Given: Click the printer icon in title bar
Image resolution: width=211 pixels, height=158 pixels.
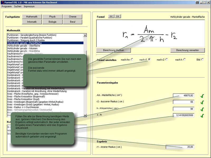Looking at the screenshot, I should point(197,2).
